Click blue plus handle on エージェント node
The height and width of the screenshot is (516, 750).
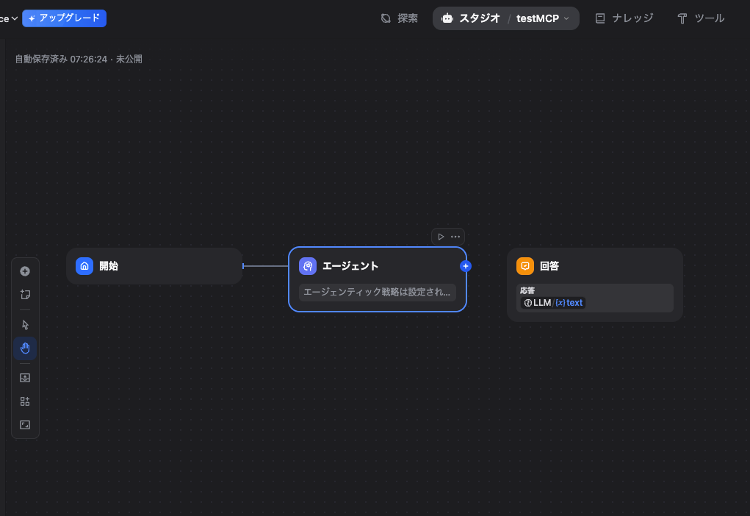(x=466, y=266)
